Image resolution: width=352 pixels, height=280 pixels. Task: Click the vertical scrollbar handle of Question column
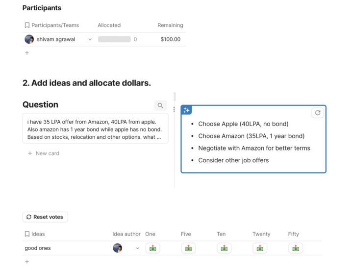[175, 97]
